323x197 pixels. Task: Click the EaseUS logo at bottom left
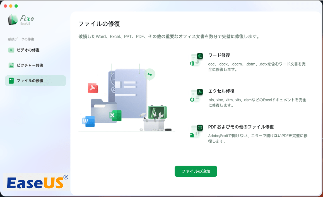tap(35, 182)
